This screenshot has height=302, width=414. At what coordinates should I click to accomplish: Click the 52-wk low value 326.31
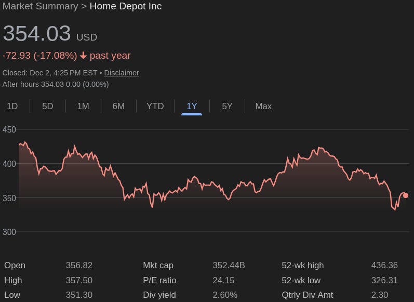(384, 280)
